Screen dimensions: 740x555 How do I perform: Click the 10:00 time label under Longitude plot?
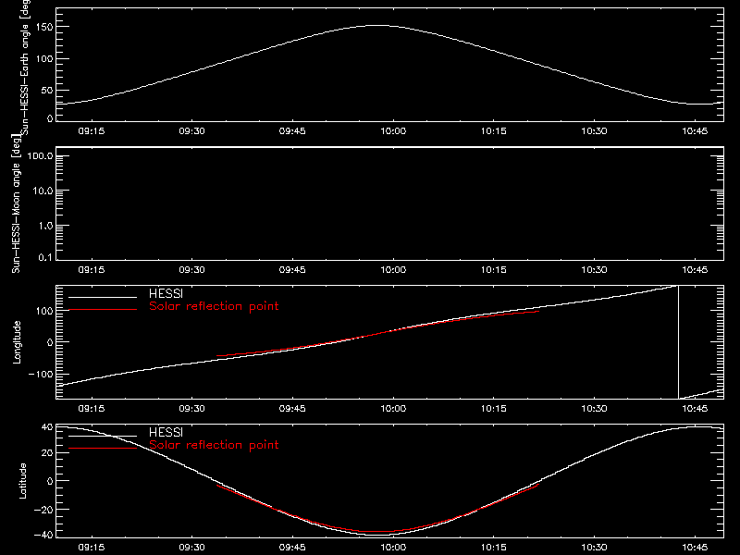pos(393,409)
